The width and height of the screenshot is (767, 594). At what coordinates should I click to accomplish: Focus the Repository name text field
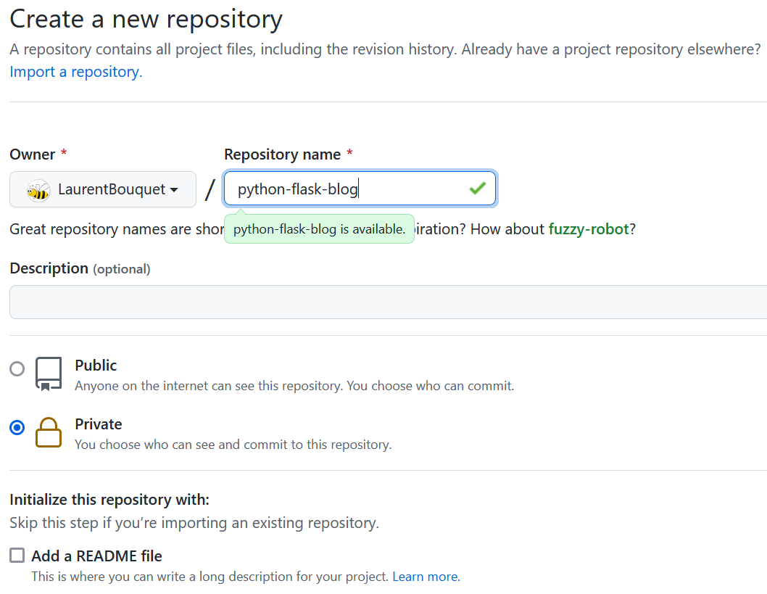tap(348, 189)
